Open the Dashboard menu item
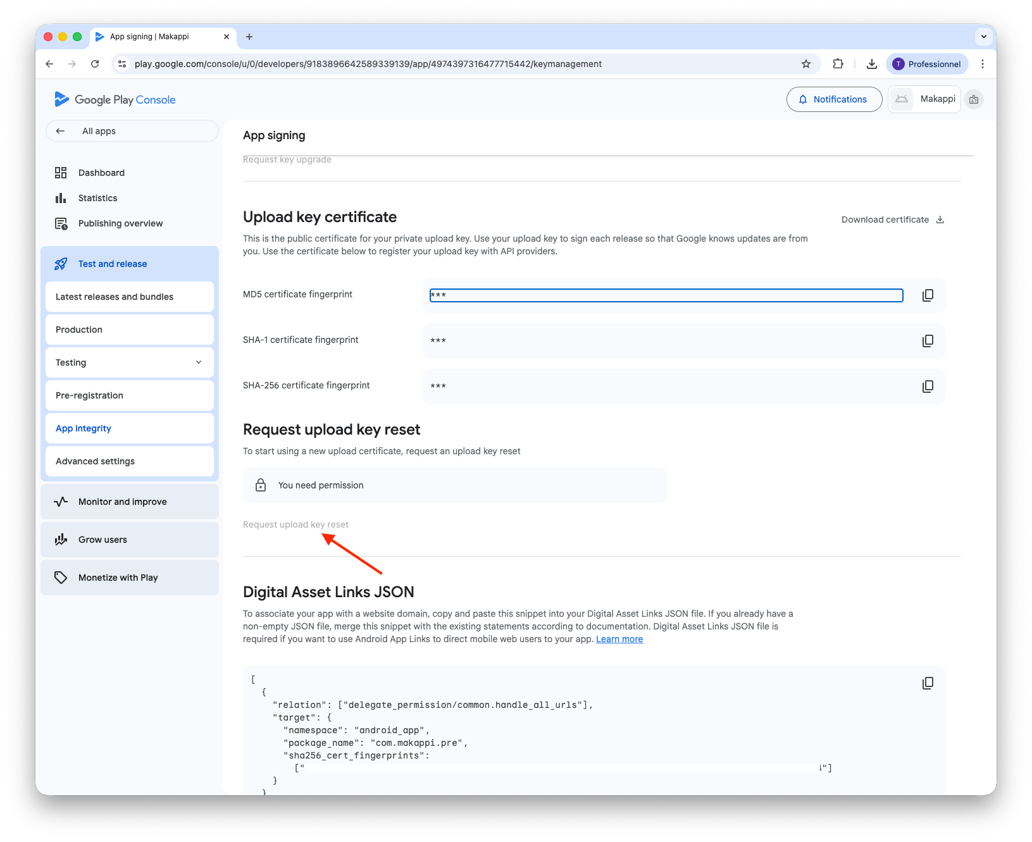 click(101, 173)
